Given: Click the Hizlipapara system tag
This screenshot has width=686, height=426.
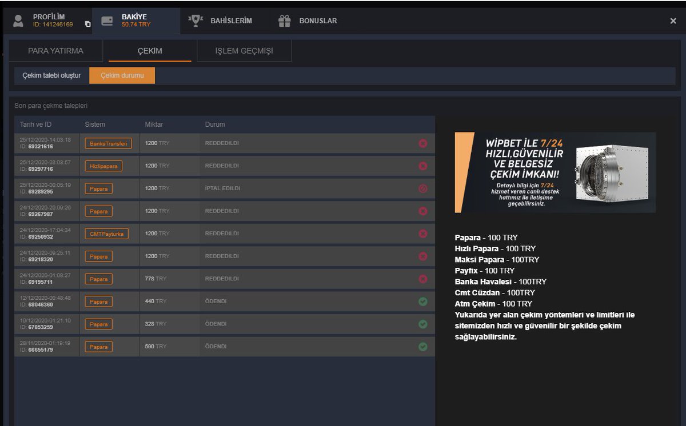Looking at the screenshot, I should [x=103, y=166].
